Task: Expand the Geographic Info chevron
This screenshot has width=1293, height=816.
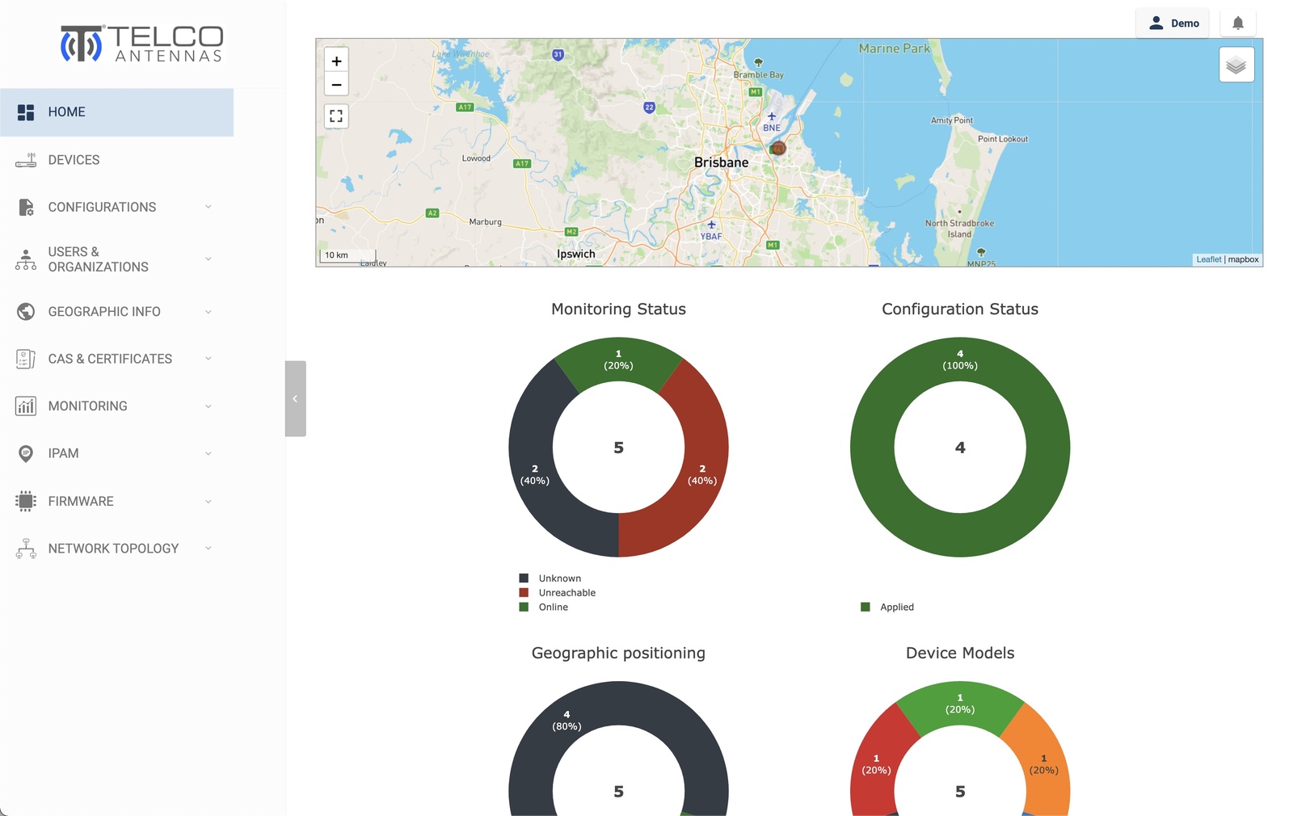Action: (208, 312)
